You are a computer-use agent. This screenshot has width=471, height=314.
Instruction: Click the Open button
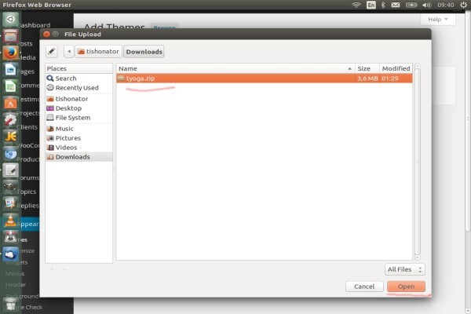coord(406,287)
